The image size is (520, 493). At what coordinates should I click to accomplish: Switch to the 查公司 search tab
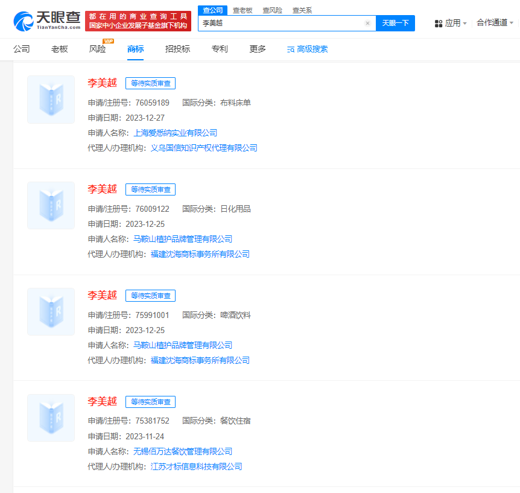(212, 10)
